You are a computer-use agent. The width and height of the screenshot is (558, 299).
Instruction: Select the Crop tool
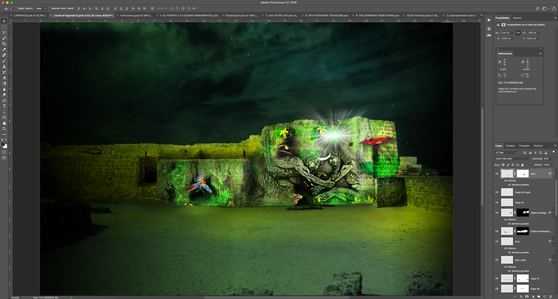pos(4,44)
